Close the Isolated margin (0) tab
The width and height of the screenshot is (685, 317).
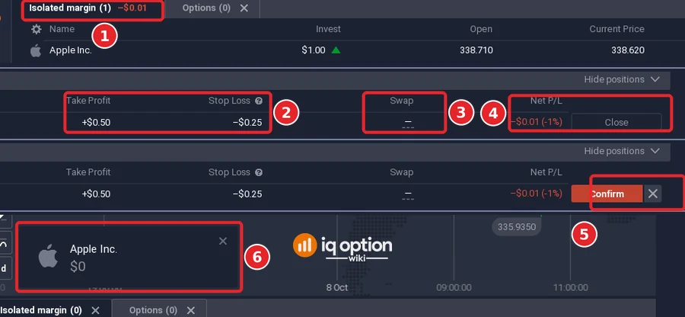point(95,310)
